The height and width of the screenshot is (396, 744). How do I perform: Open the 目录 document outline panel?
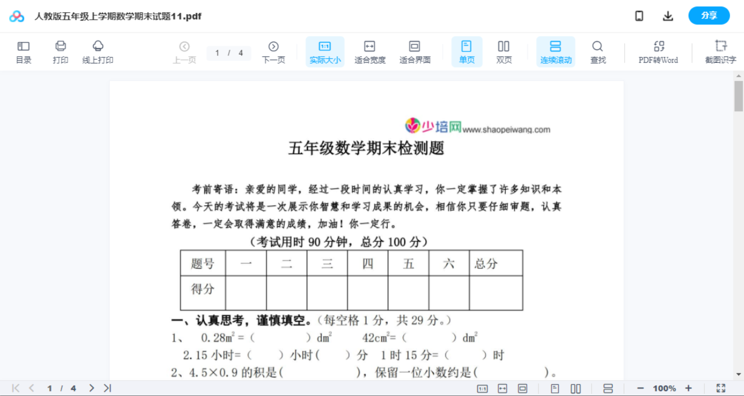point(23,51)
